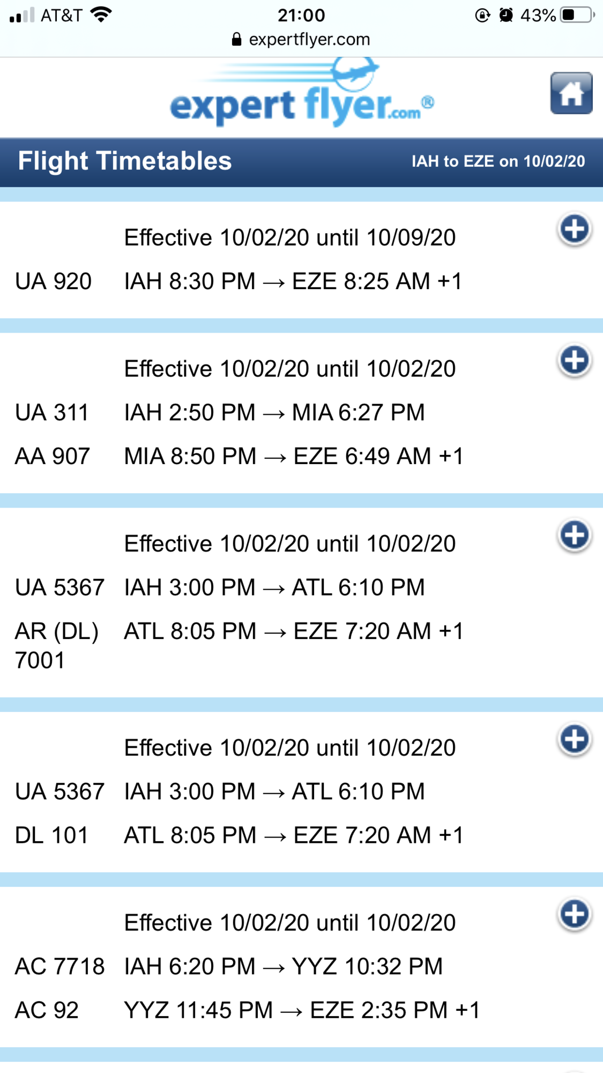Expand the UA 5367 / DL 101 itinerary
603x1073 pixels.
(575, 739)
